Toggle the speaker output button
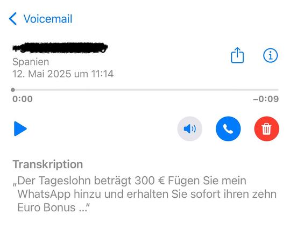The height and width of the screenshot is (230, 290). pyautogui.click(x=190, y=129)
